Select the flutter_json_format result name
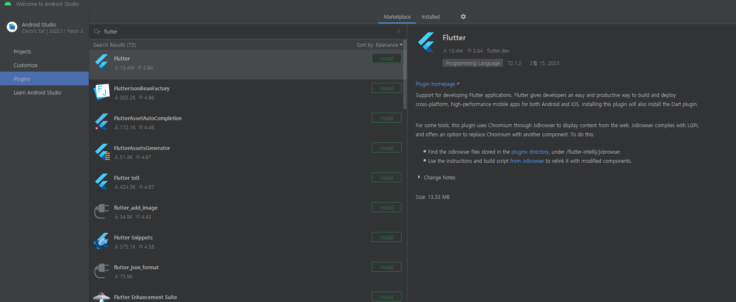 tap(136, 268)
